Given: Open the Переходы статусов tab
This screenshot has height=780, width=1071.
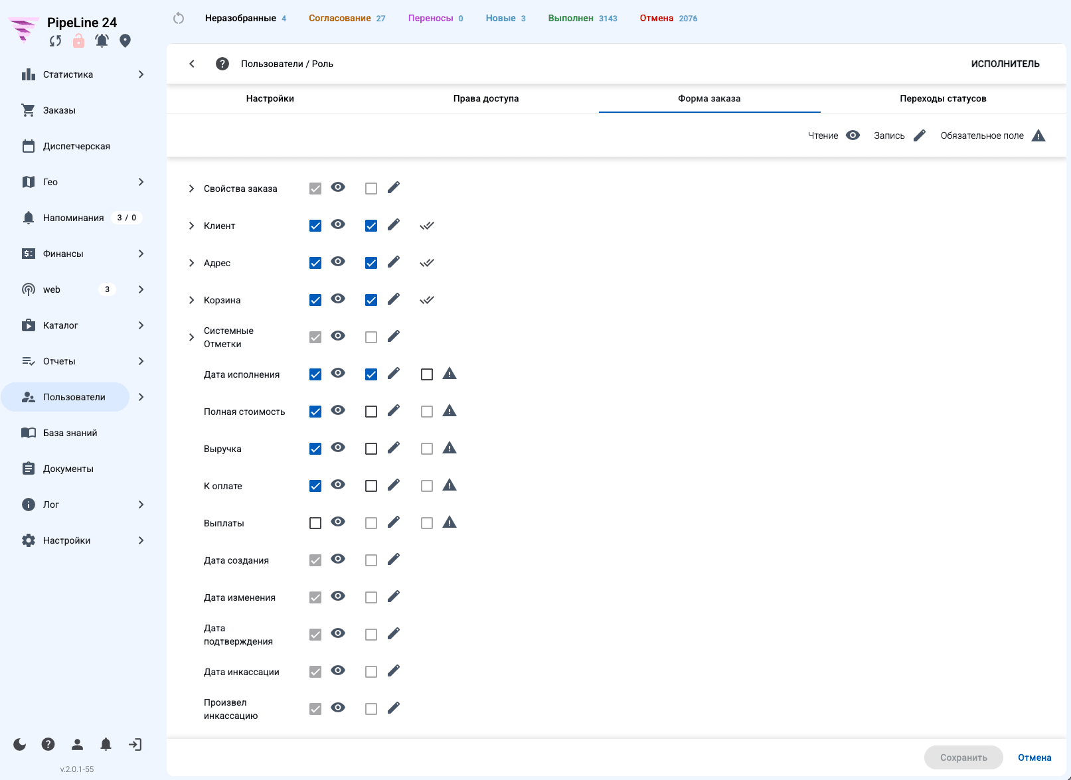Looking at the screenshot, I should [943, 98].
